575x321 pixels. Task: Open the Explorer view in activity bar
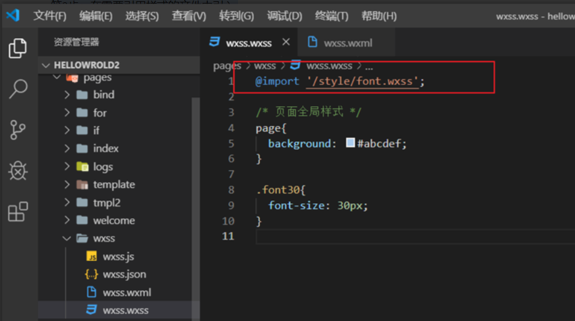point(18,49)
